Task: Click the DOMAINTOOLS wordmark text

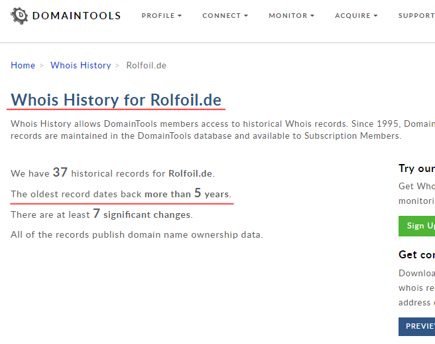Action: tap(76, 16)
